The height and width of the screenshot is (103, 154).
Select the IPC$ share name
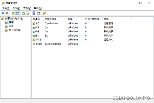click(38, 40)
